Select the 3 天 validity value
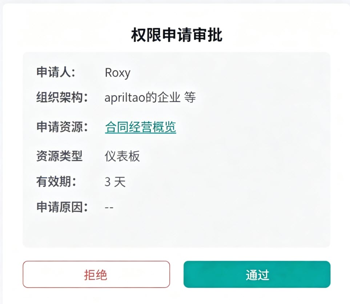The image size is (350, 304). pyautogui.click(x=115, y=182)
